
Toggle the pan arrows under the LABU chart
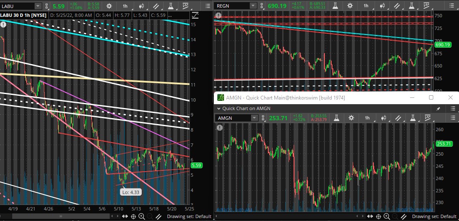125,216
